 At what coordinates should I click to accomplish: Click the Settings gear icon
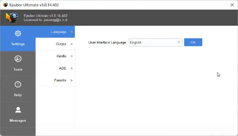[x=18, y=33]
